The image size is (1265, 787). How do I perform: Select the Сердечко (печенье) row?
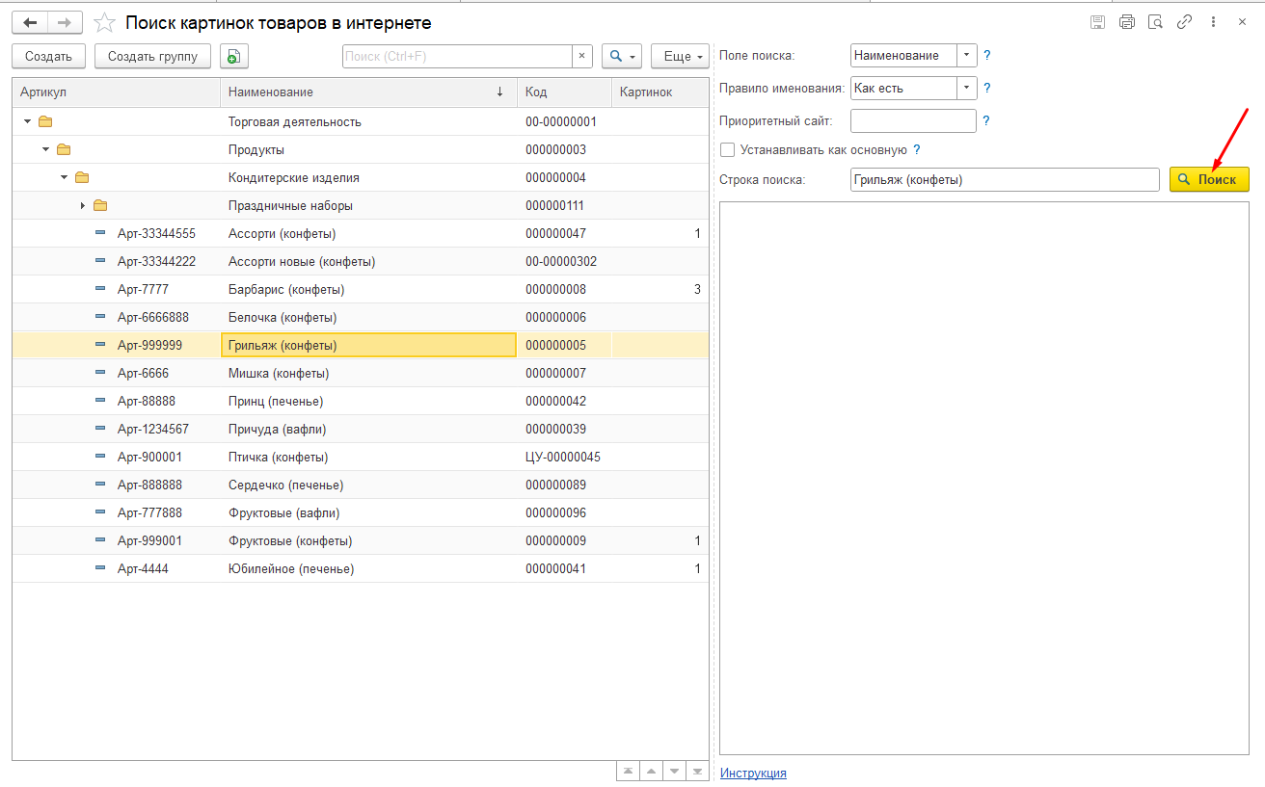361,485
